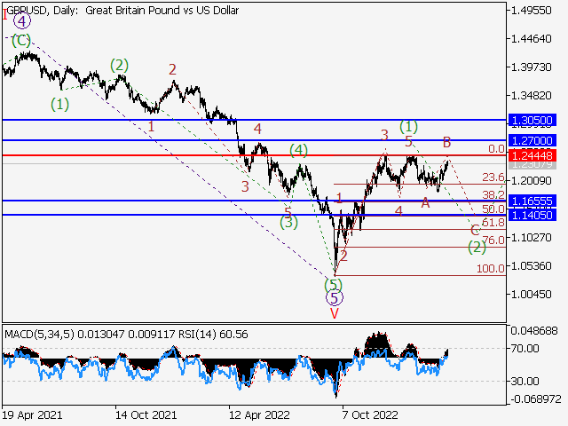Click the 1.49550 price axis value

(531, 11)
